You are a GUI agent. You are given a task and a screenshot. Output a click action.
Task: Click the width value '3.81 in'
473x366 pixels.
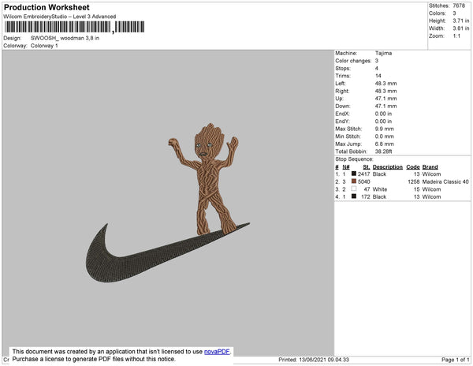pos(460,28)
